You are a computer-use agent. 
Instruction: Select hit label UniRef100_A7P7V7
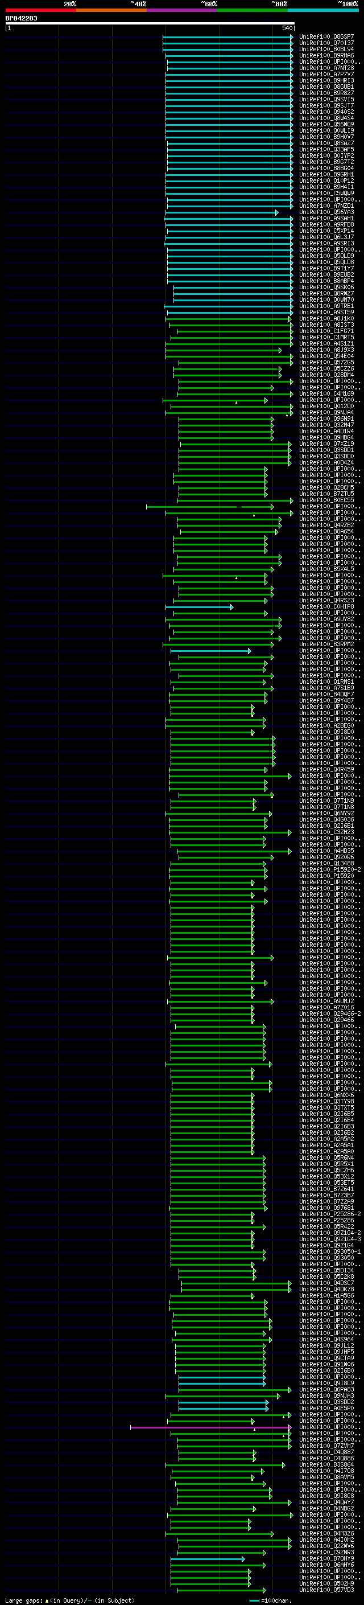[x=326, y=74]
